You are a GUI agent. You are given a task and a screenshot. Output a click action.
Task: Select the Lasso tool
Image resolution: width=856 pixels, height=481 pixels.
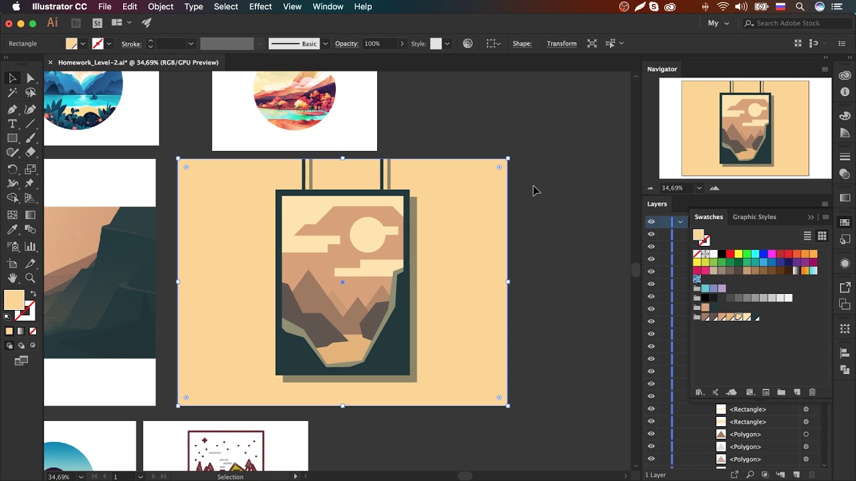pyautogui.click(x=30, y=93)
